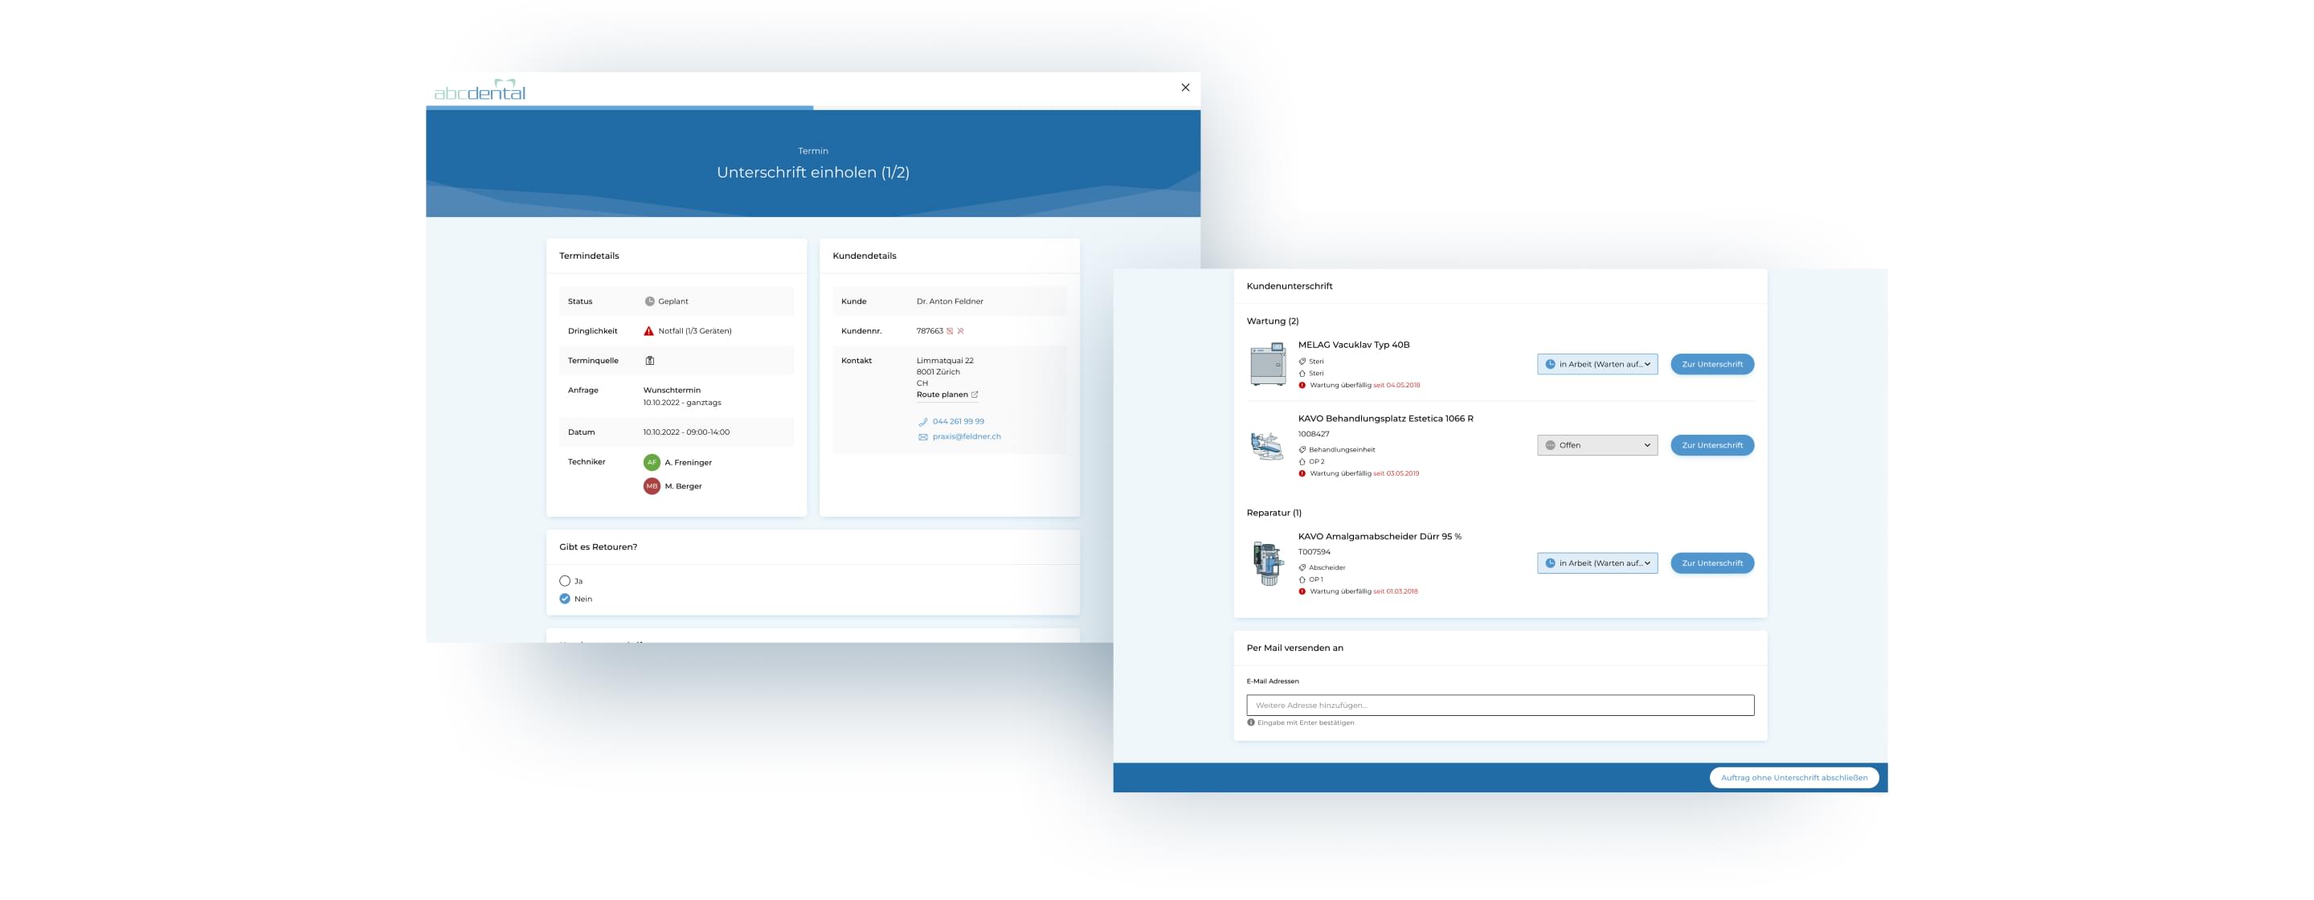Click the phone icon beside 044 261 99 99

pyautogui.click(x=922, y=421)
